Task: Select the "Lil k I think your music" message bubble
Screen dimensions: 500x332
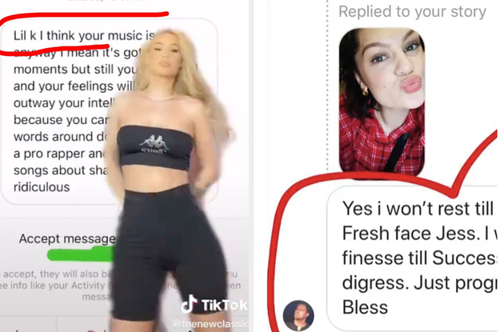Action: (x=110, y=111)
